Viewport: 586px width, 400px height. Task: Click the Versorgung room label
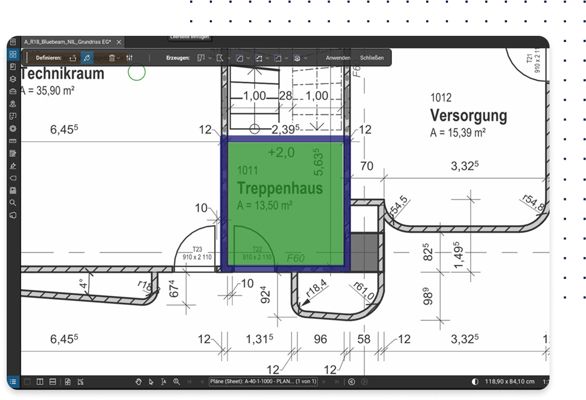pyautogui.click(x=469, y=115)
